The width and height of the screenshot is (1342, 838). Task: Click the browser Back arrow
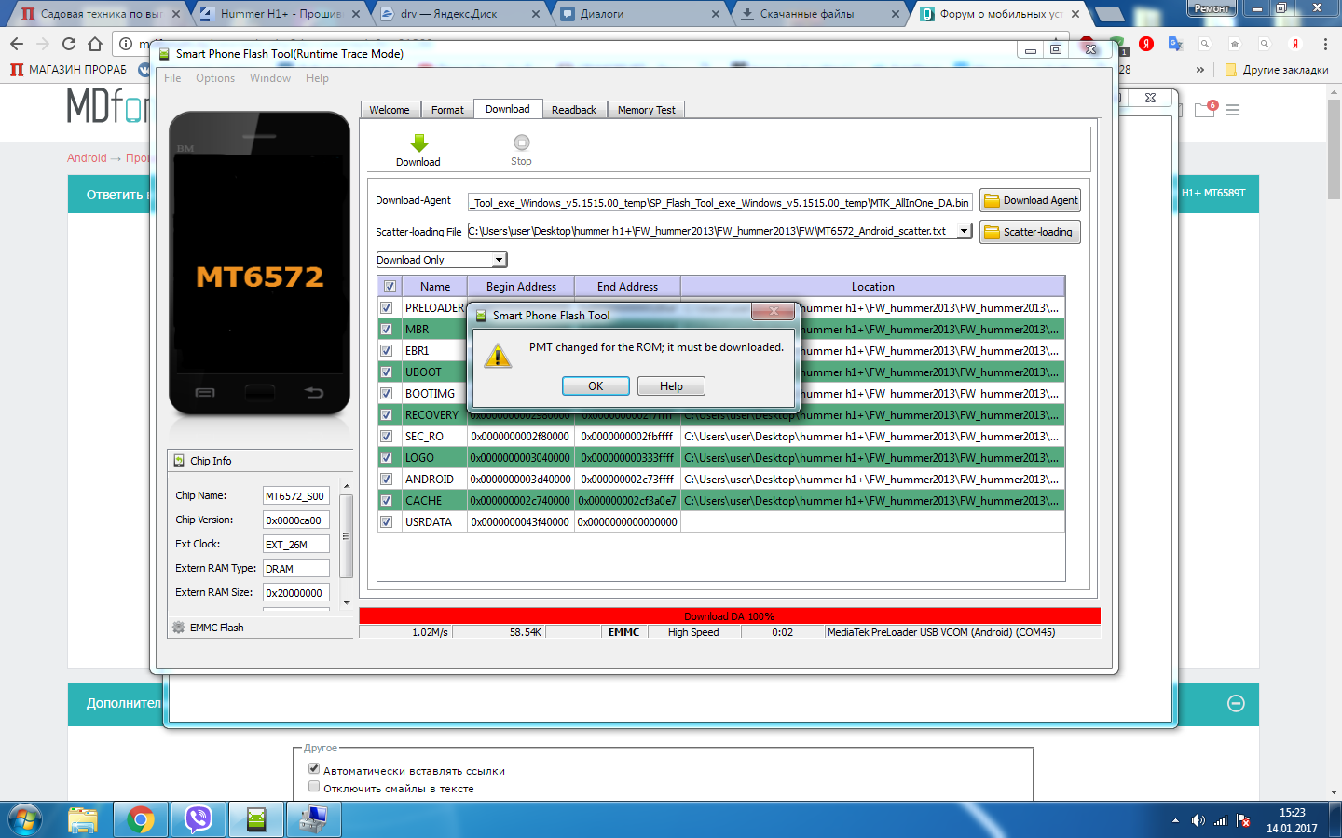point(17,44)
